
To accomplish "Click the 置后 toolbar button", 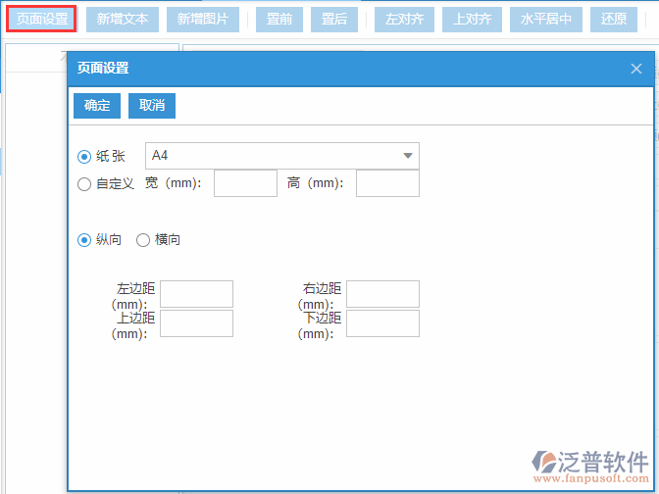I will coord(334,20).
